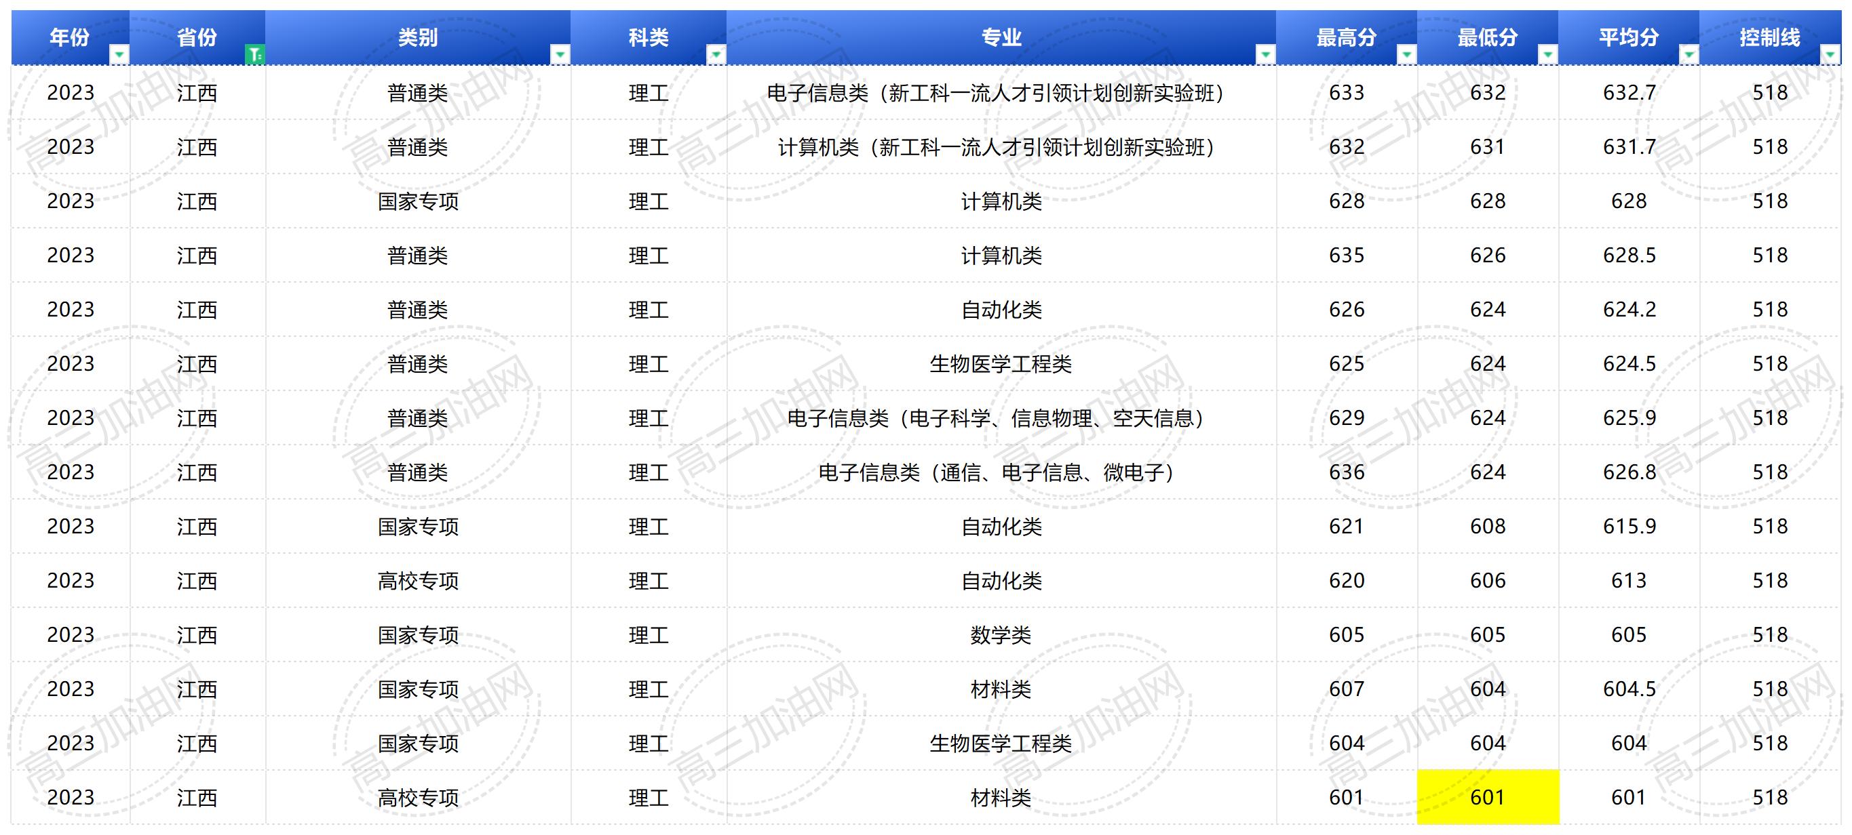Click 计算机类 in the 国家专项 row

1001,201
